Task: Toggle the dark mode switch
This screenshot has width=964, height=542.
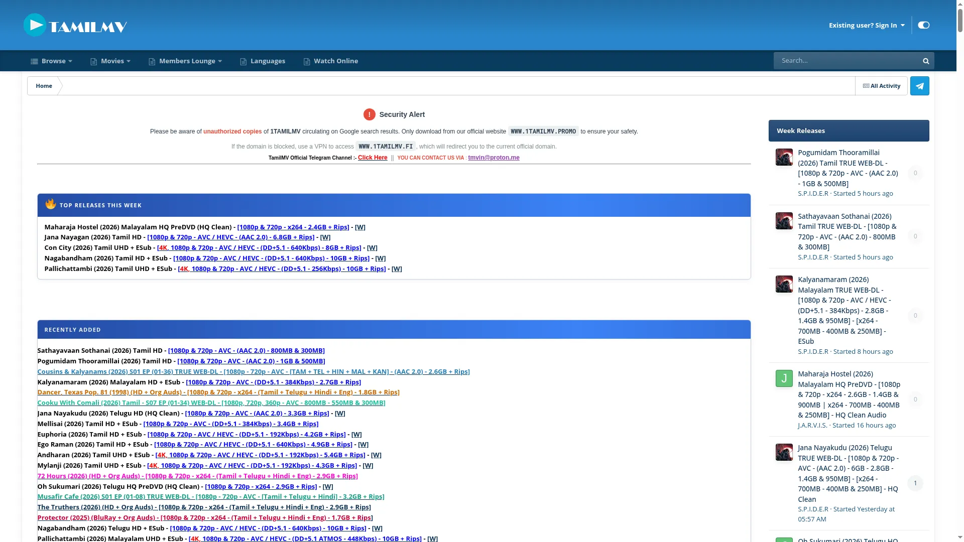Action: pos(923,25)
